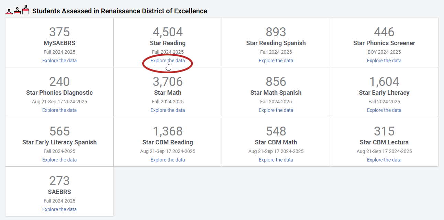The width and height of the screenshot is (444, 220).
Task: Click the Students Assessed in Renaissance District heading
Action: click(x=120, y=11)
